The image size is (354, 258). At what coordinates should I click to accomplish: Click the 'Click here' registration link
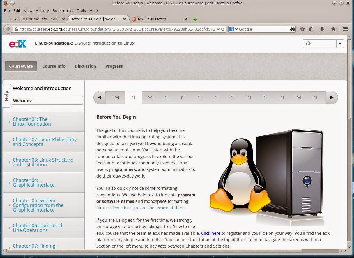click(x=210, y=233)
